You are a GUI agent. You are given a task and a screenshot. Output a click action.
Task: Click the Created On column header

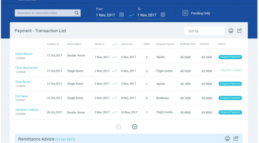pyautogui.click(x=53, y=44)
